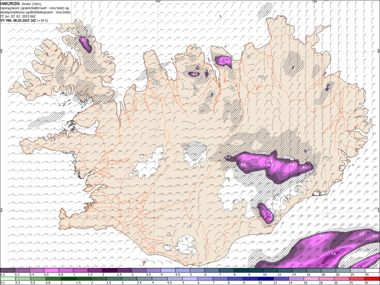Click the upper legend swatch between 8 and 9
The image size is (380, 285).
240,270
